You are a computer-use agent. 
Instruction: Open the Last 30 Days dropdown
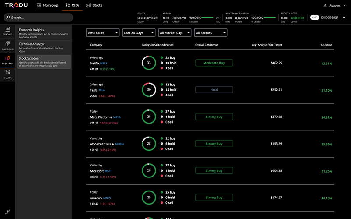[x=139, y=32]
